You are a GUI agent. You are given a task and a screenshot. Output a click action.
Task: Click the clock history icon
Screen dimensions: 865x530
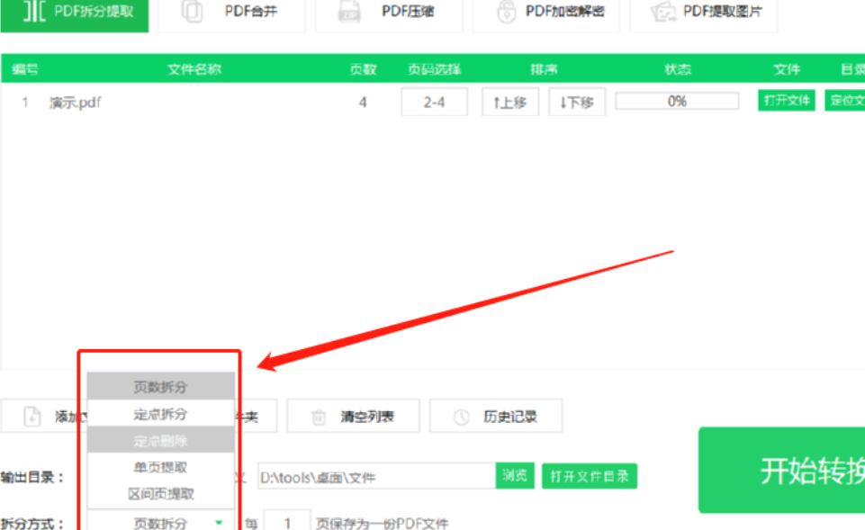[461, 417]
